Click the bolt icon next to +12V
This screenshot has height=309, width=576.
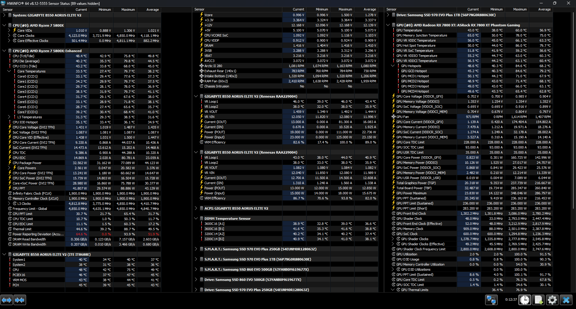[202, 25]
